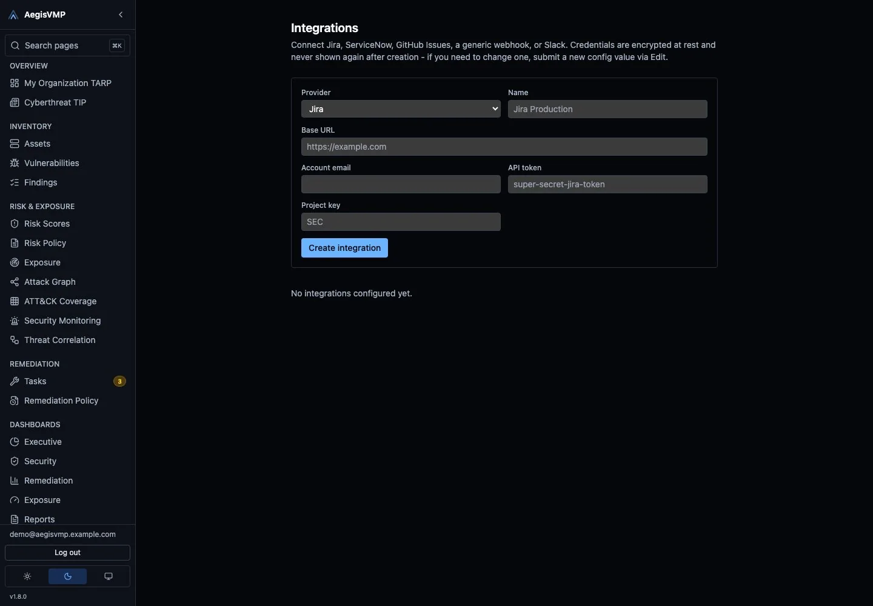873x606 pixels.
Task: Click the AegisVMP logo icon
Action: pyautogui.click(x=14, y=15)
